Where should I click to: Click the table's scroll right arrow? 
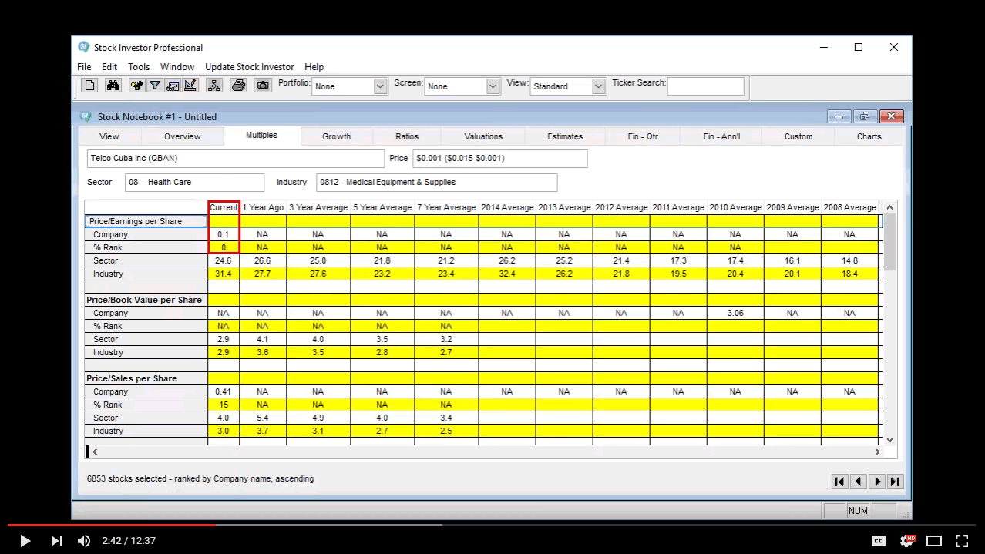[877, 452]
